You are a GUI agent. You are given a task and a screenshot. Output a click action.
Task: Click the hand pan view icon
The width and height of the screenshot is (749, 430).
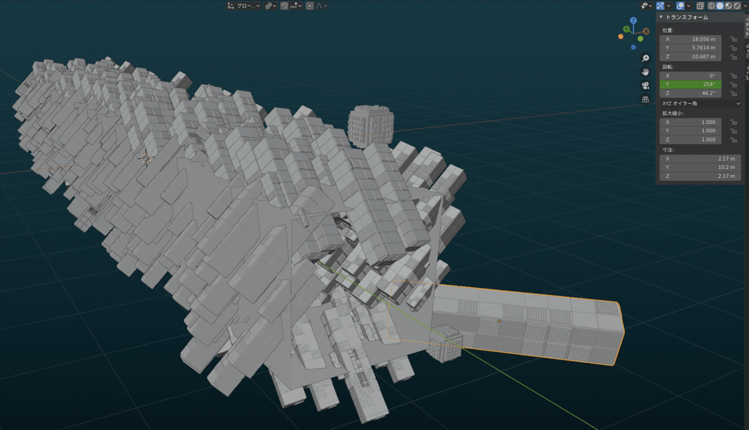[645, 72]
